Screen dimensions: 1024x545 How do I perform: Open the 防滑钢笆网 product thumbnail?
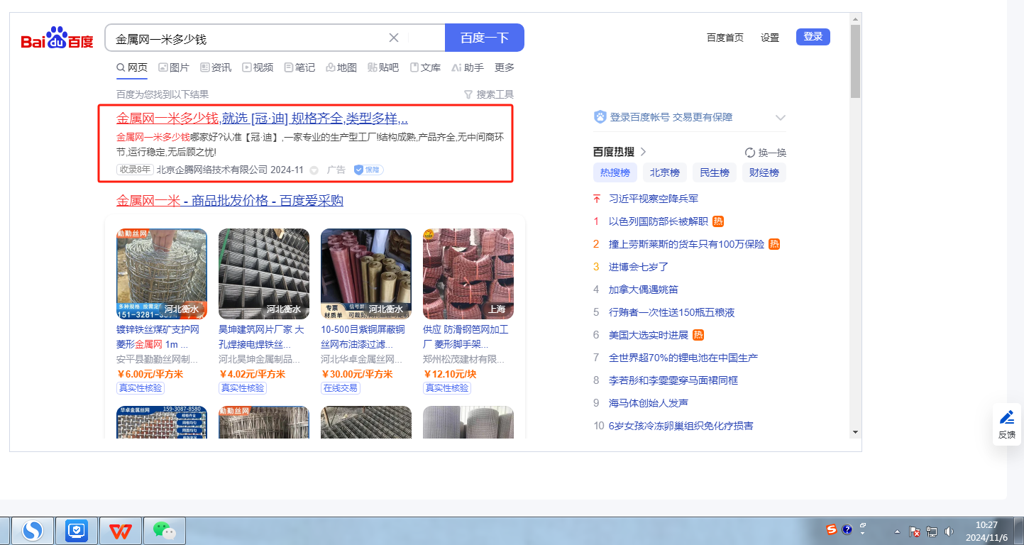[x=468, y=274]
